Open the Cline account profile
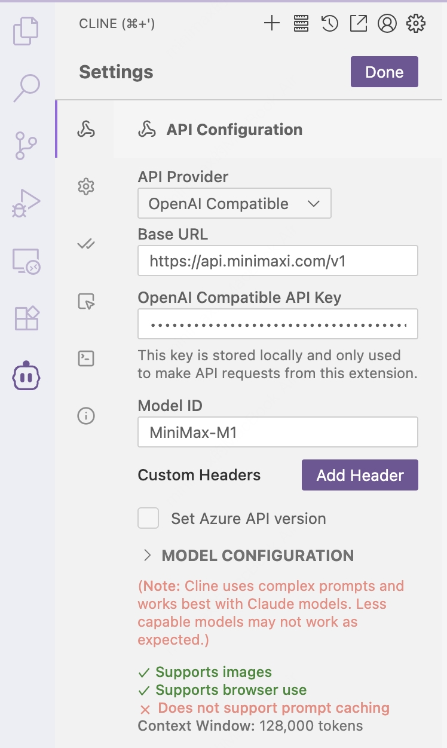The height and width of the screenshot is (748, 447). point(387,24)
